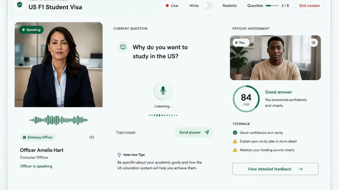Click the 'Why do you want to study' question
The image size is (339, 190).
(x=160, y=52)
